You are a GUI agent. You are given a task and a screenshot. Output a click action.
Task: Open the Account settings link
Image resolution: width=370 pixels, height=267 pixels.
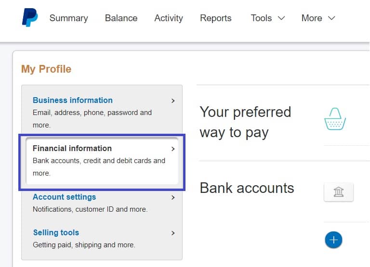(x=65, y=197)
